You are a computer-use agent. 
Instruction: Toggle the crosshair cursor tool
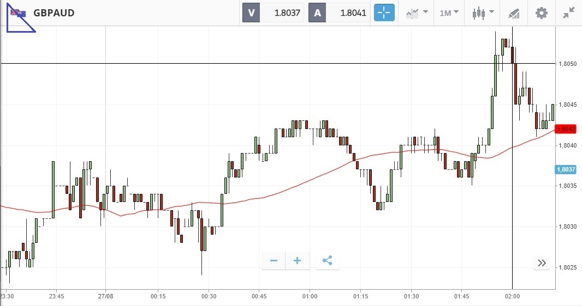(384, 13)
